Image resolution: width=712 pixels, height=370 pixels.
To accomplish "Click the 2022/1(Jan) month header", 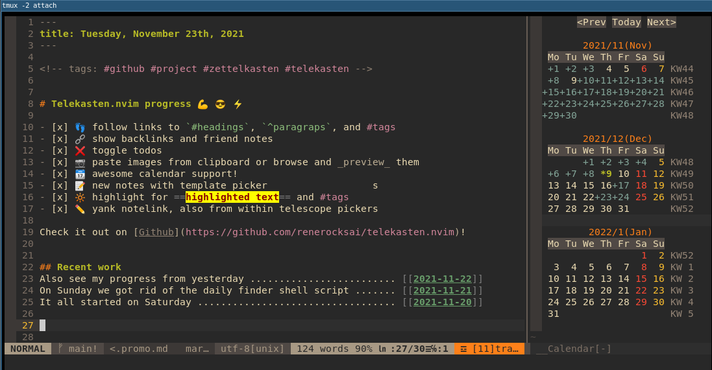I will pos(620,232).
